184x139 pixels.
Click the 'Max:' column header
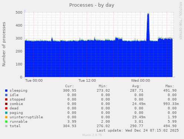point(170,86)
